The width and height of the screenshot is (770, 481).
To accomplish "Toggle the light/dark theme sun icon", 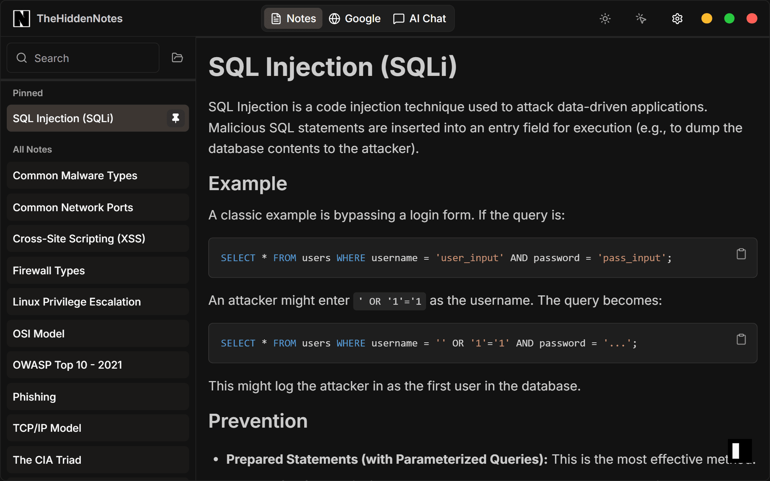I will pos(605,18).
